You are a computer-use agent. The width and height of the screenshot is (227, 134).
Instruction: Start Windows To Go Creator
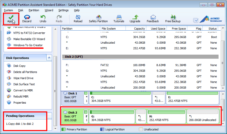(x=25, y=45)
